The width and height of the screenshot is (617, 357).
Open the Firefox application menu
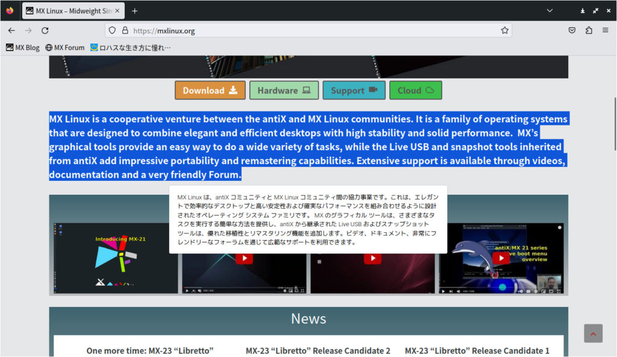coord(605,30)
